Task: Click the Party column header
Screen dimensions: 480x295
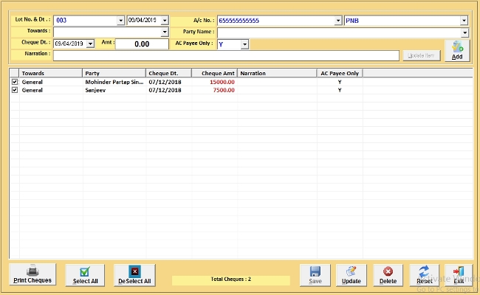Action: pos(114,74)
